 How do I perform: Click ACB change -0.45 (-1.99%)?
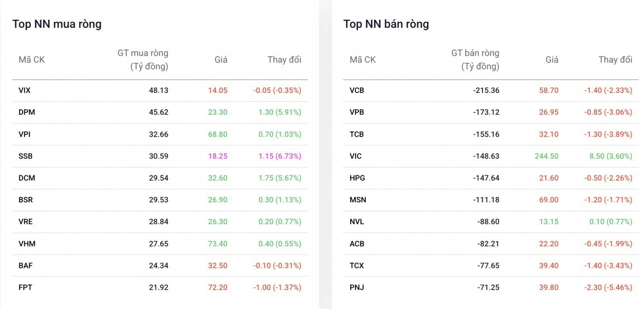(x=608, y=244)
